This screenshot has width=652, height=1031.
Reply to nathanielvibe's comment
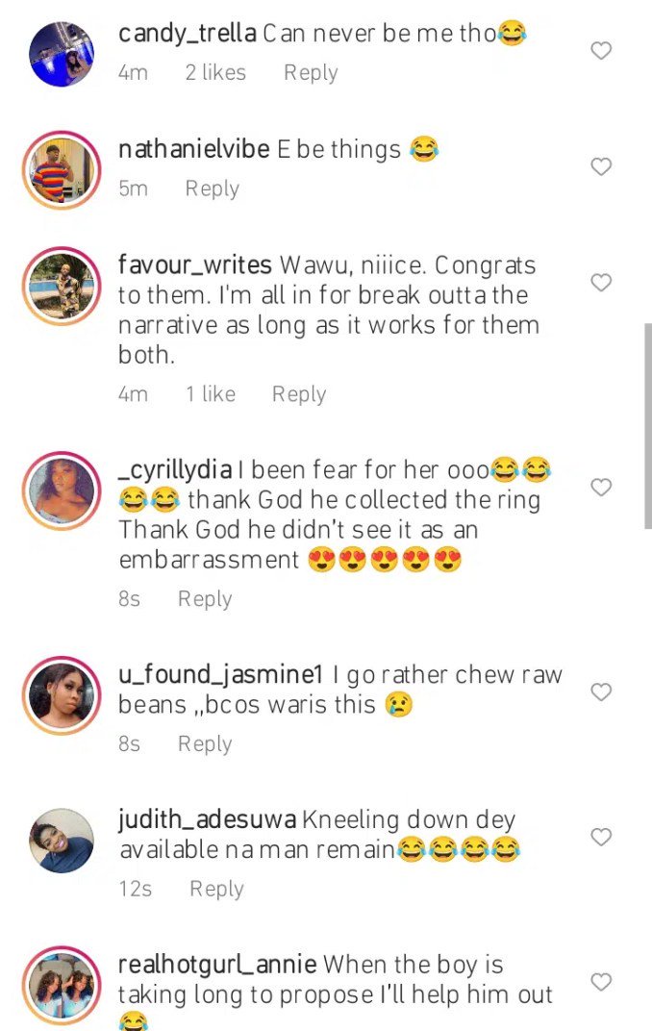tap(212, 189)
